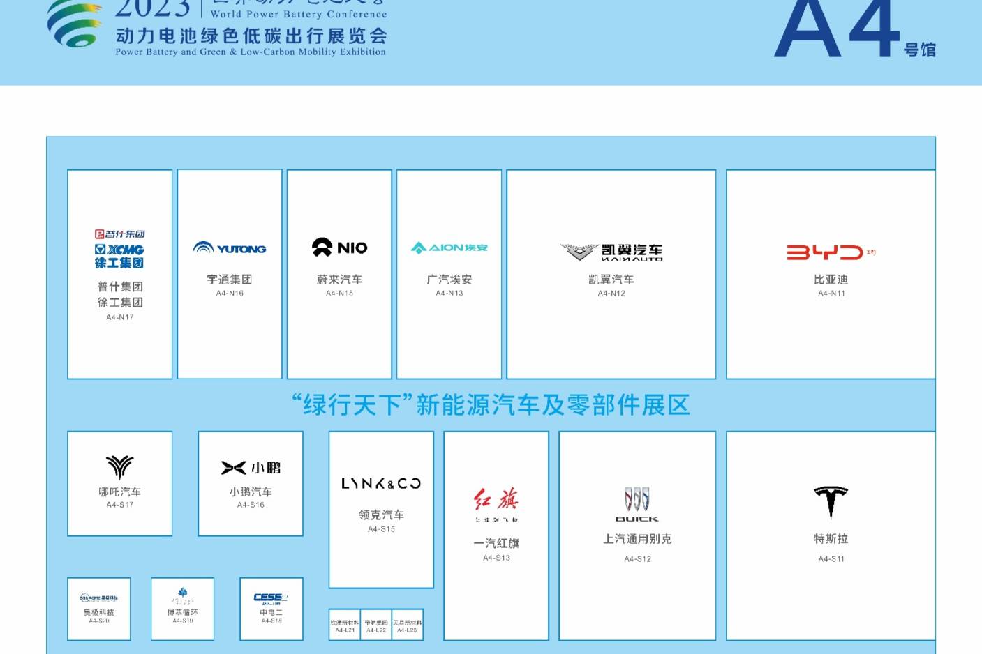
Task: Click the “绿行天下”新能源汽车及零部件展区 heading
Action: click(x=491, y=405)
